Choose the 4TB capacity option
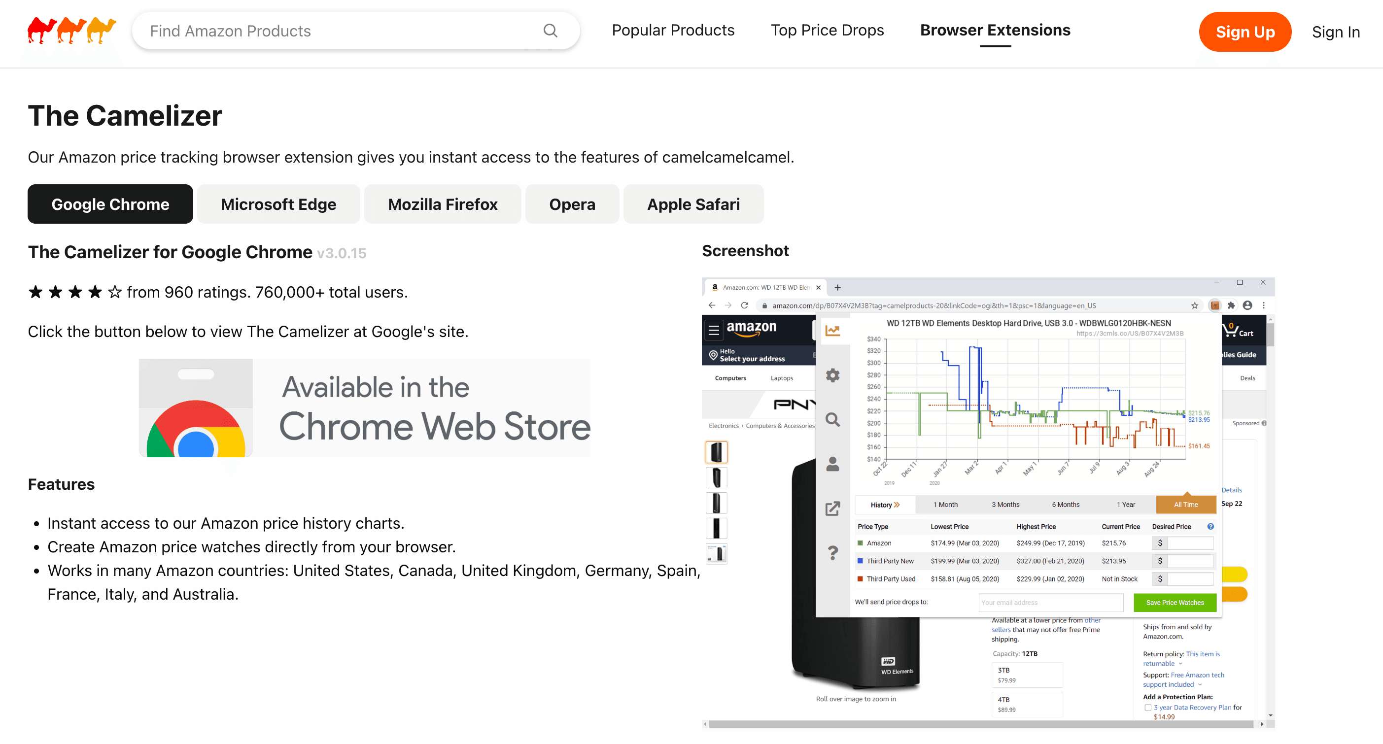 (x=1026, y=704)
